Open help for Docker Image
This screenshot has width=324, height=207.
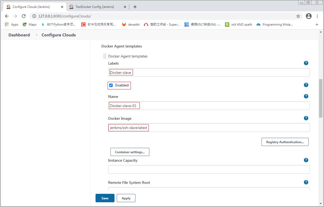pyautogui.click(x=306, y=118)
